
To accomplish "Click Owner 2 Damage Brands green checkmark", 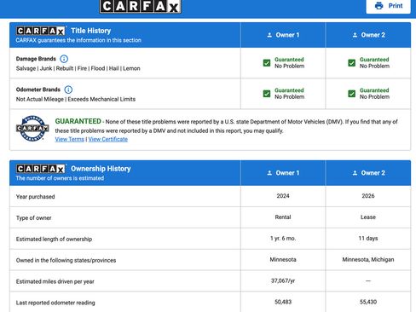I will 352,63.
